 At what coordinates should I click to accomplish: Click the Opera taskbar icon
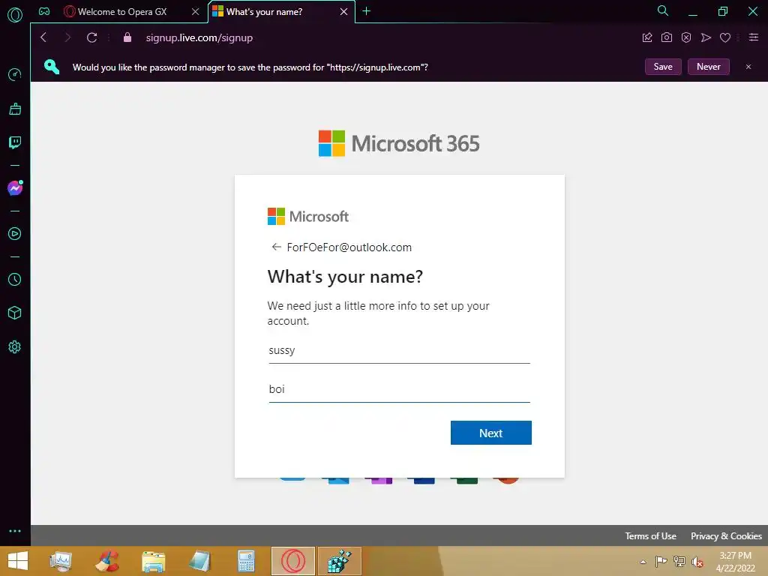click(293, 561)
